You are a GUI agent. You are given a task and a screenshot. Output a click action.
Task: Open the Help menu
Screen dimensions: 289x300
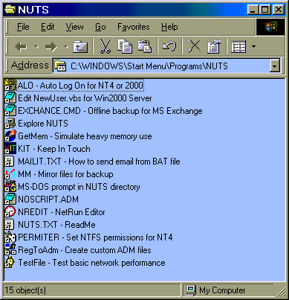(169, 27)
